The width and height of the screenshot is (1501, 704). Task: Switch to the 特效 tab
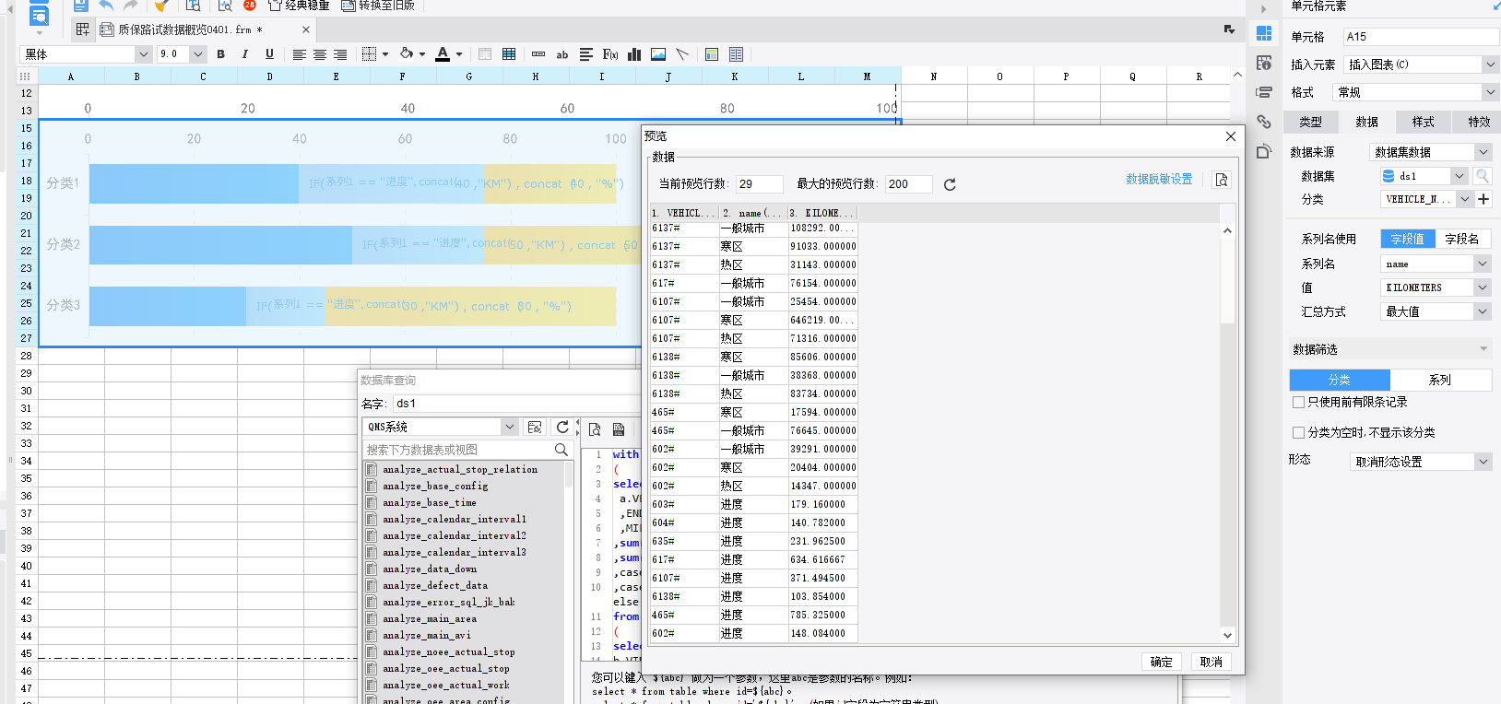tap(1479, 122)
